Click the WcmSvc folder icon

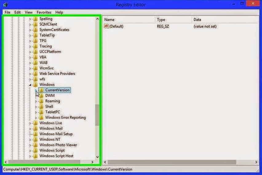tap(35, 68)
